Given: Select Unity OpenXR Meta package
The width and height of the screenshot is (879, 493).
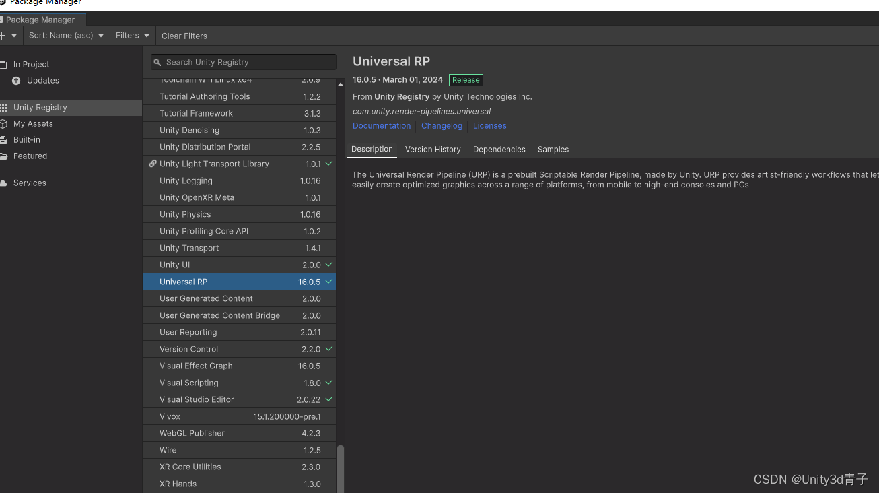Looking at the screenshot, I should 239,197.
